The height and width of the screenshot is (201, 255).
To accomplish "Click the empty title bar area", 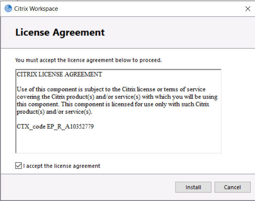I will point(151,8).
